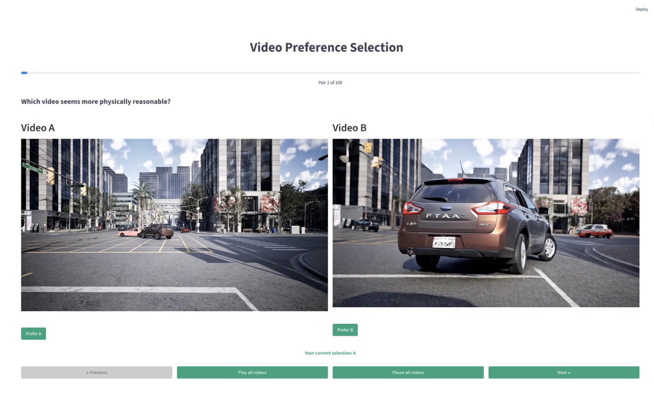
Task: Click the 'Your current selection: A' status
Action: 330,353
